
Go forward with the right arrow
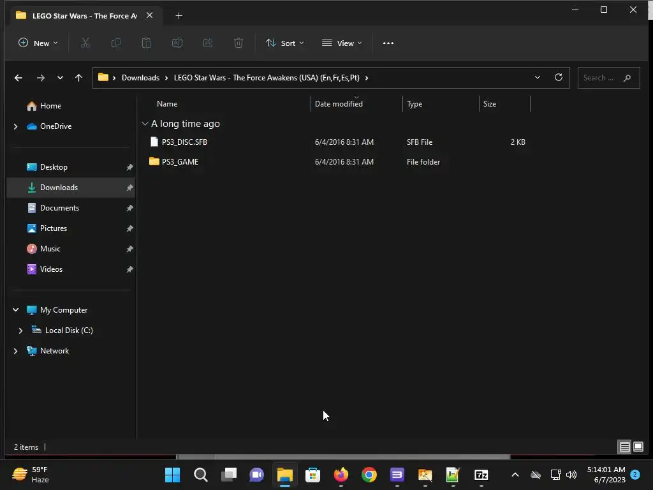coord(40,78)
